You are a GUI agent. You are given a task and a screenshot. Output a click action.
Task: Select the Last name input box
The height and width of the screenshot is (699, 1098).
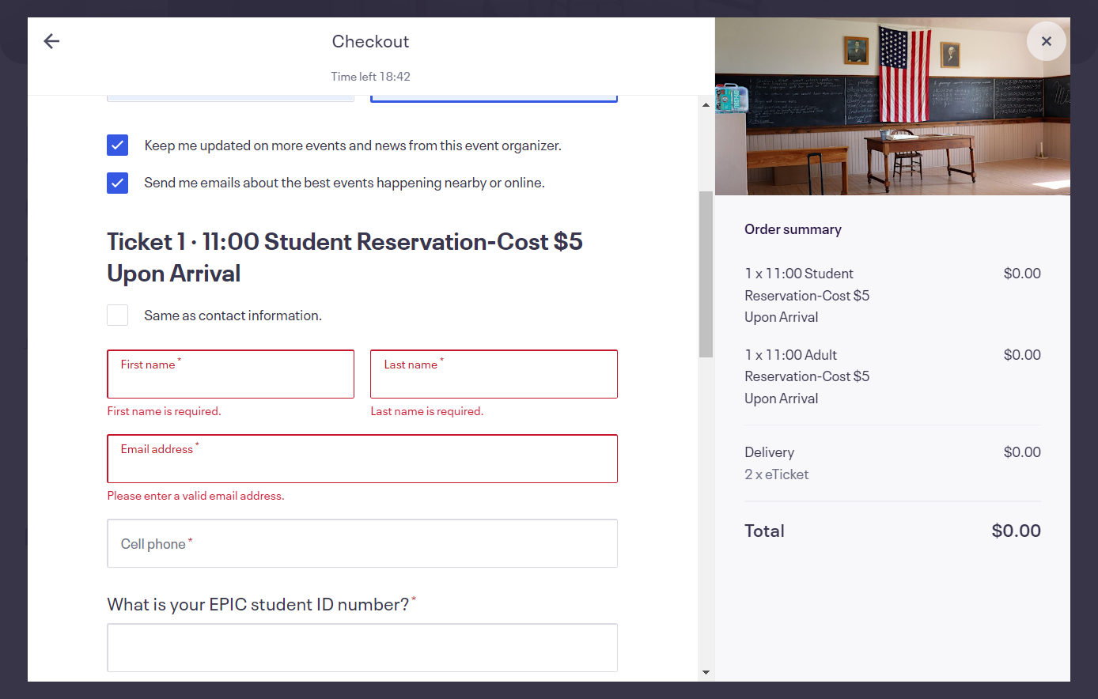pyautogui.click(x=494, y=374)
